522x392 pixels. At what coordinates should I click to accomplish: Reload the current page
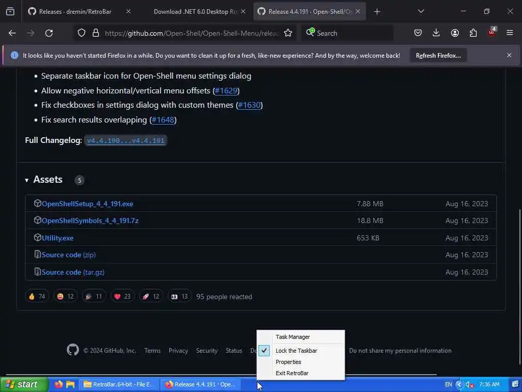click(49, 33)
